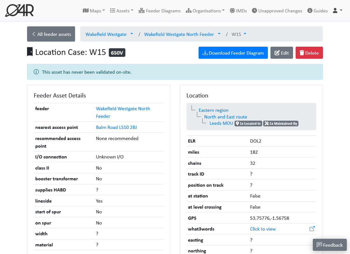Click the Assets list icon
Screen dimensions: 350x254
pyautogui.click(x=113, y=10)
